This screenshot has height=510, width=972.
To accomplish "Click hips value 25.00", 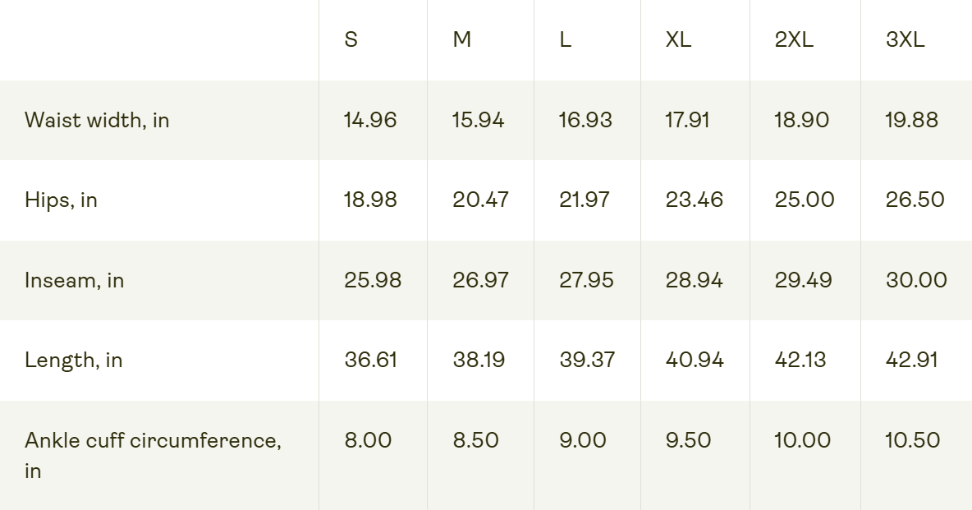I will (805, 200).
